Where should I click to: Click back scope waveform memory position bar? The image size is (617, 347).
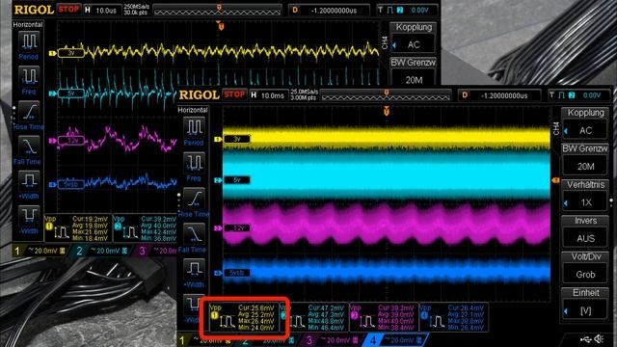[x=218, y=11]
